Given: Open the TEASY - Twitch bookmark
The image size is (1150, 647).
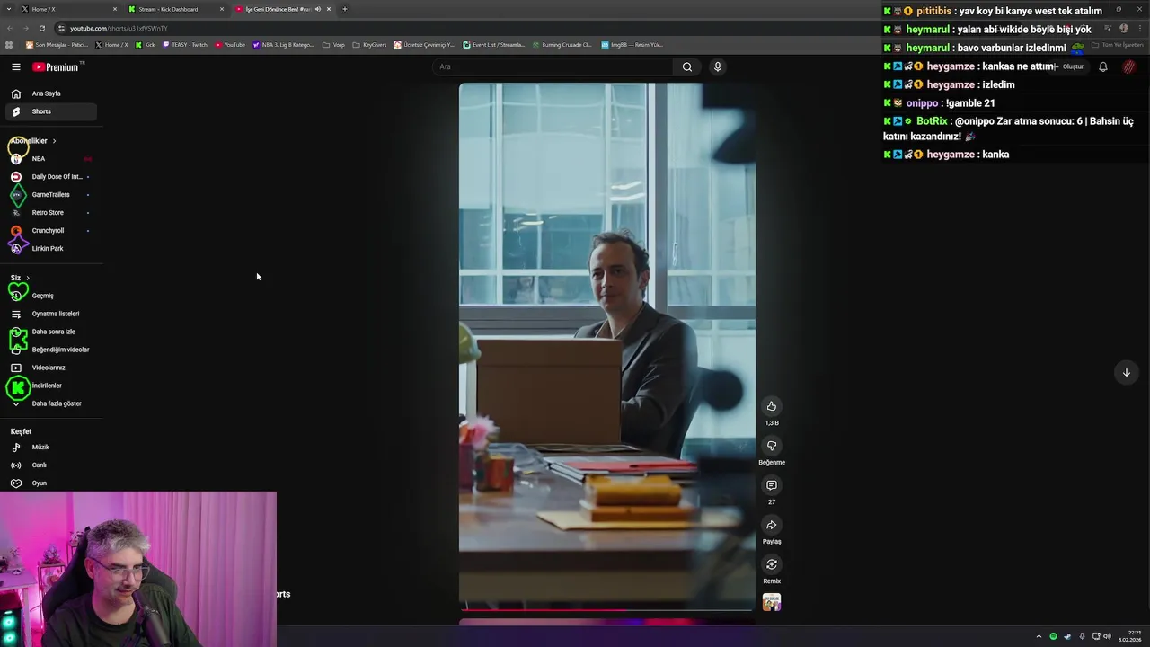Looking at the screenshot, I should tap(185, 44).
